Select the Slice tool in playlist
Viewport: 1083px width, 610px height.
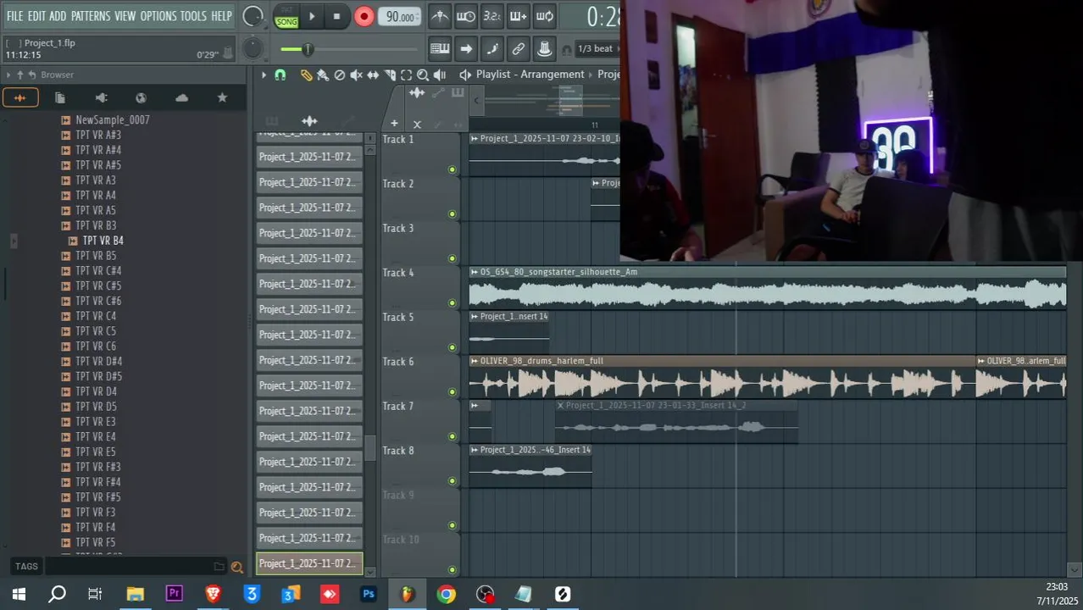pyautogui.click(x=390, y=75)
